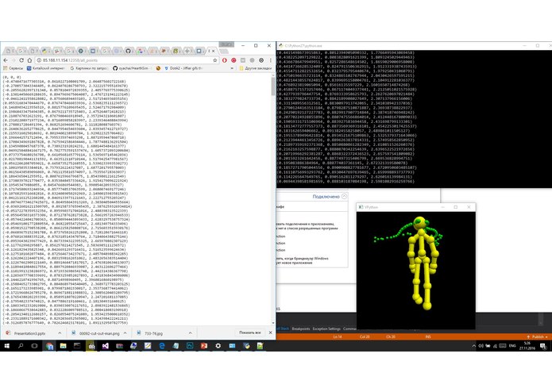Click the VPython window title bar icon

(x=361, y=207)
